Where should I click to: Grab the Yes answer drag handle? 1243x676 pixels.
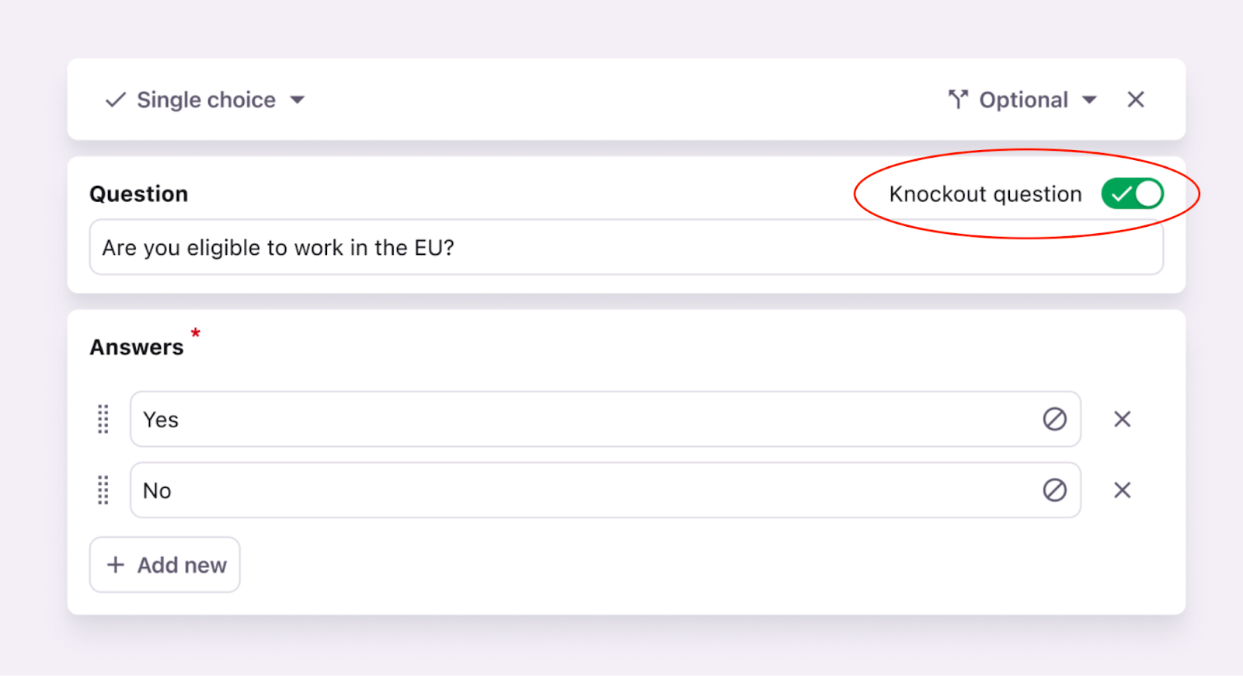tap(103, 420)
